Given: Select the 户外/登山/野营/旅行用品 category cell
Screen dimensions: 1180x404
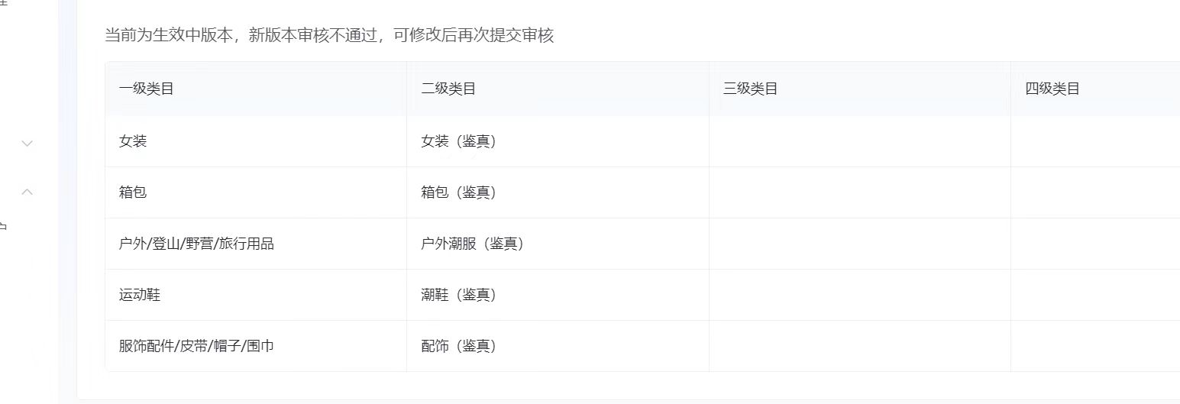Looking at the screenshot, I should [196, 244].
